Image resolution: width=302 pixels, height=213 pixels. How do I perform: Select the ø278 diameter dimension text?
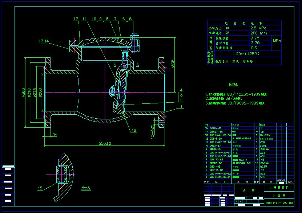pyautogui.click(x=35, y=93)
